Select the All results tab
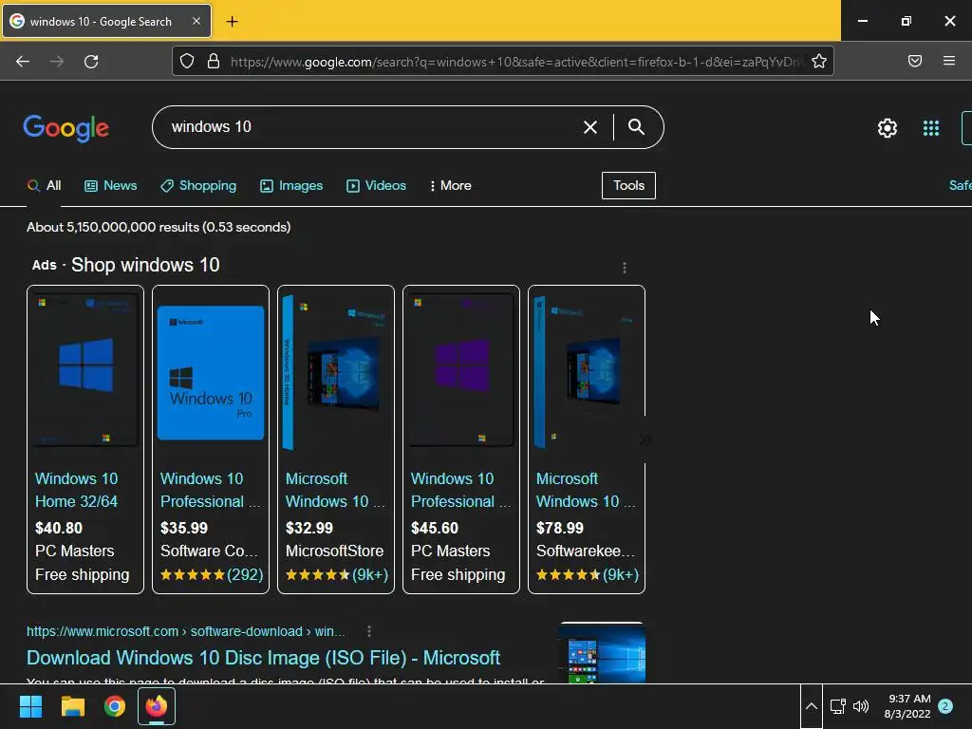This screenshot has width=972, height=729. (44, 185)
